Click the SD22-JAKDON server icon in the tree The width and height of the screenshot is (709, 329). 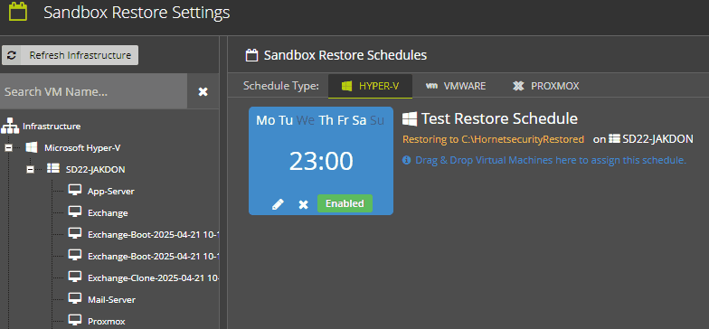click(x=53, y=169)
